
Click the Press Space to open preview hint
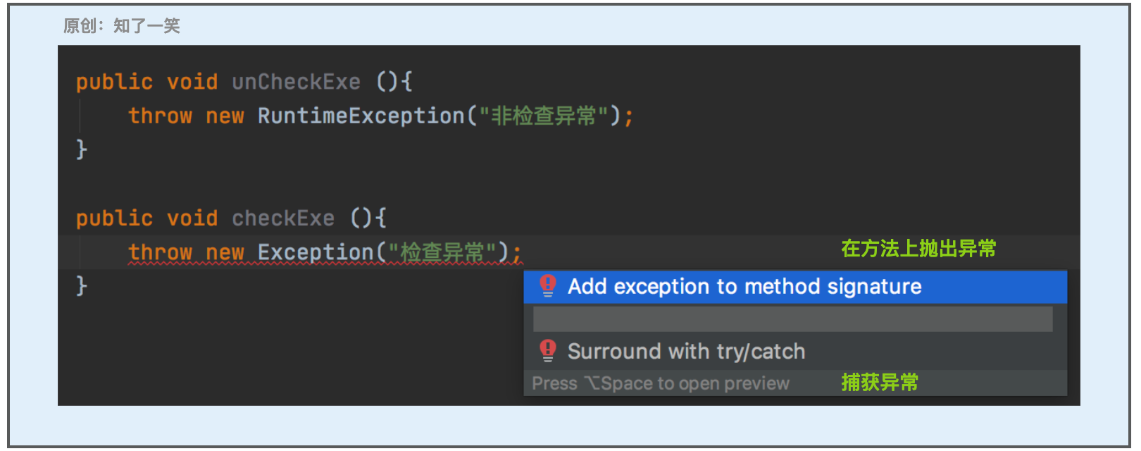(x=661, y=383)
